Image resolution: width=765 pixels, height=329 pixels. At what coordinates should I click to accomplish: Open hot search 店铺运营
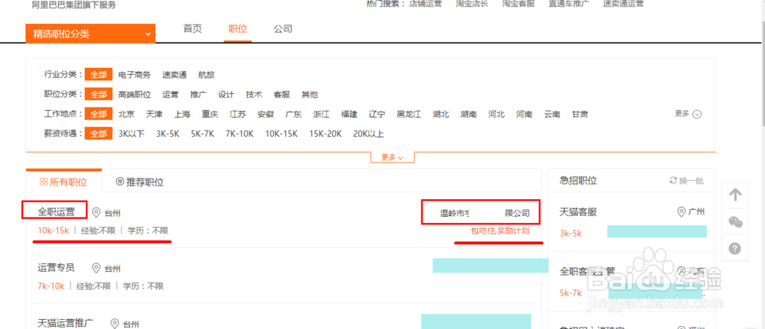point(426,3)
